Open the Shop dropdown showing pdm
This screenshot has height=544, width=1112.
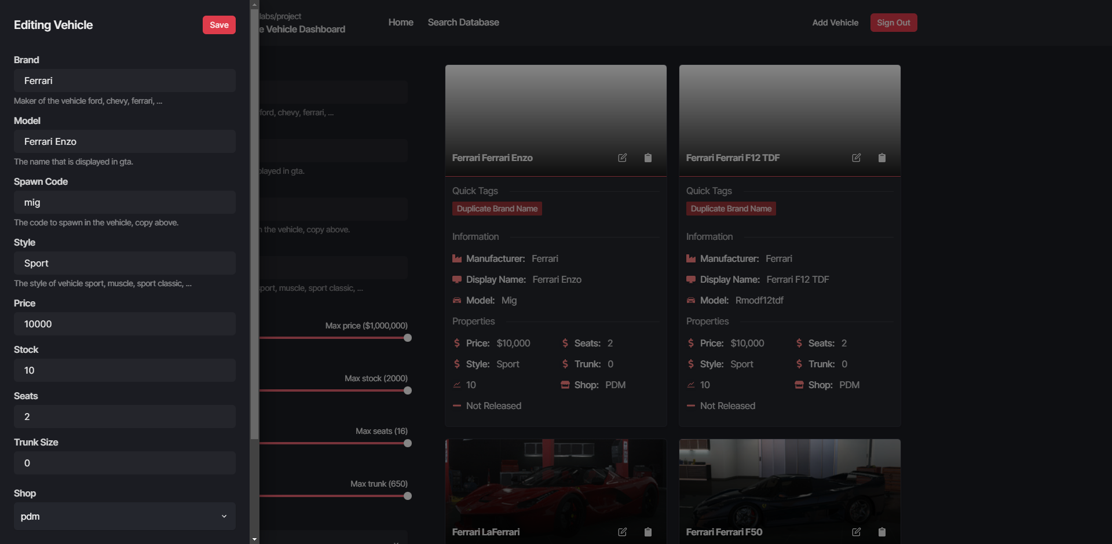click(x=124, y=516)
